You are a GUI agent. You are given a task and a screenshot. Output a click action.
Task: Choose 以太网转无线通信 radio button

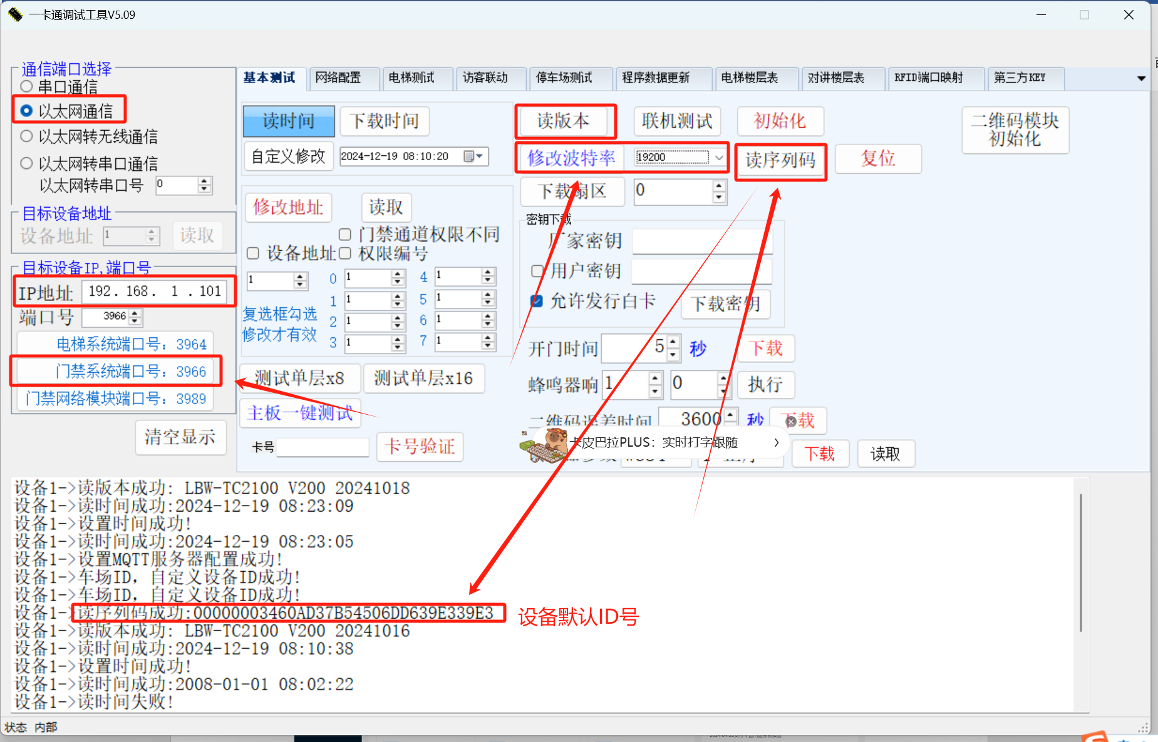tap(27, 136)
